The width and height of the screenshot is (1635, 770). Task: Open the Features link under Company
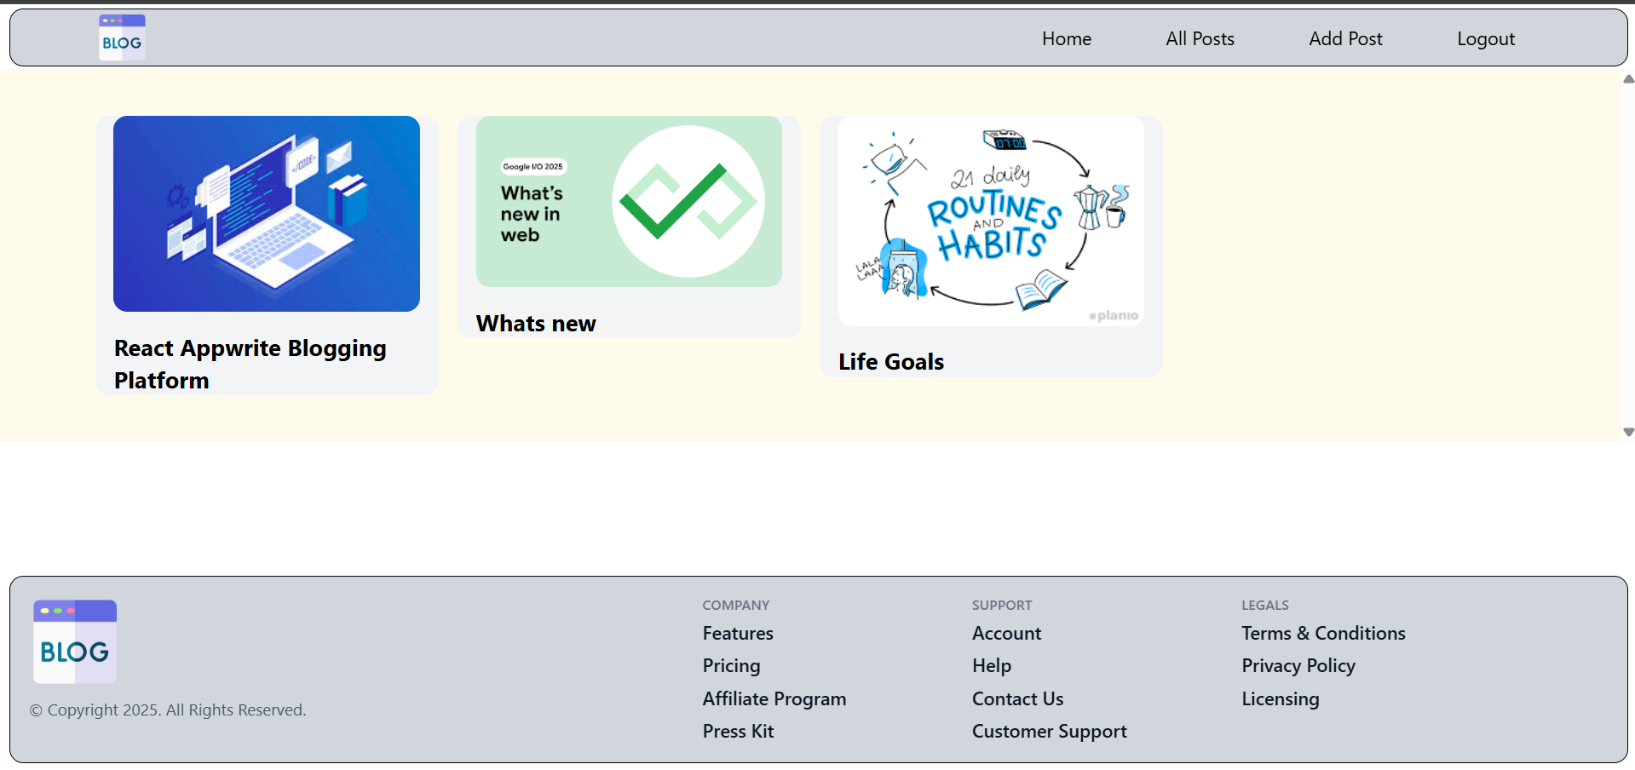738,633
